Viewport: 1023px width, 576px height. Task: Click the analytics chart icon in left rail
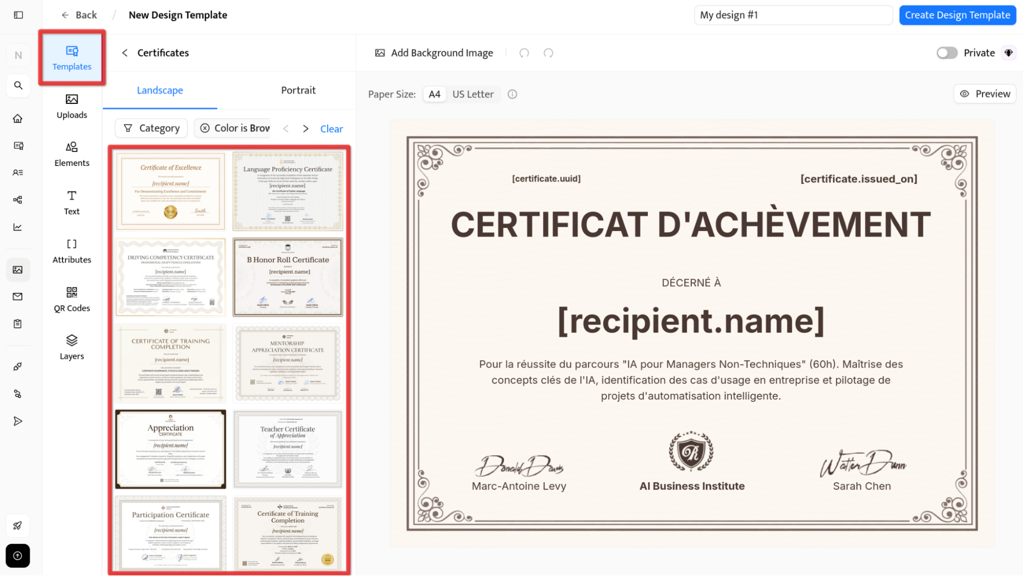pyautogui.click(x=18, y=227)
